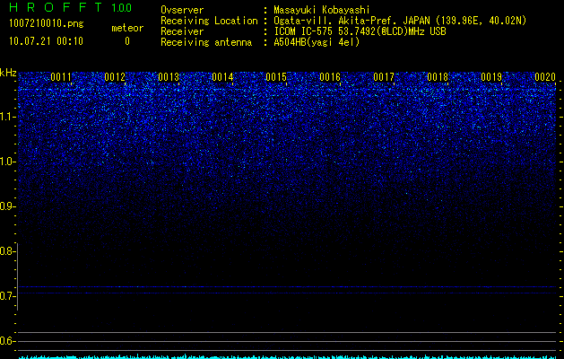Click the HROFFT 1.0.0 title text
The height and width of the screenshot is (359, 564).
pyautogui.click(x=70, y=7)
